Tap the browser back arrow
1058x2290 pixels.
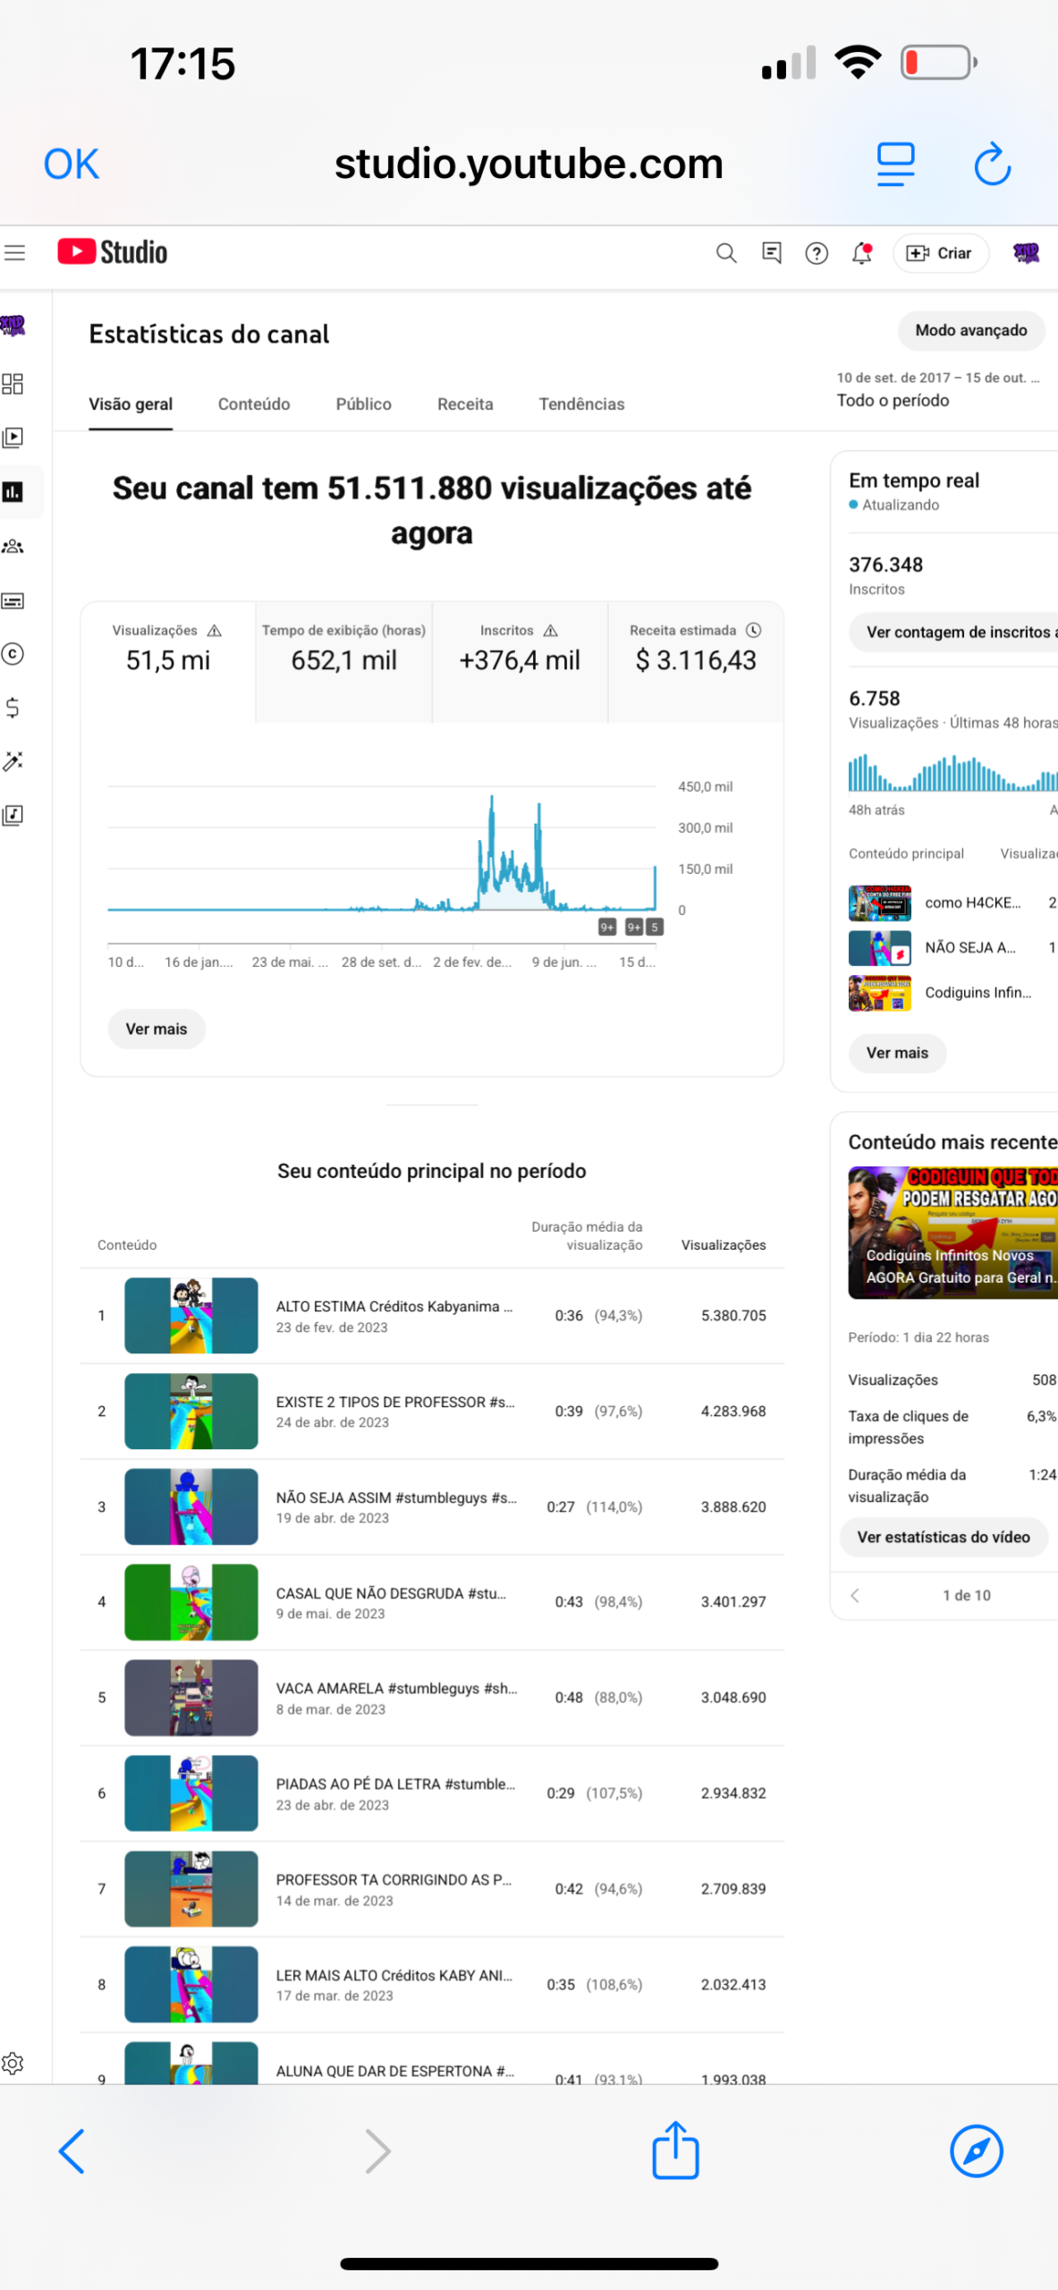72,2152
